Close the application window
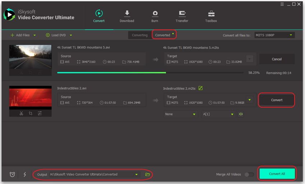The width and height of the screenshot is (305, 184). (299, 4)
